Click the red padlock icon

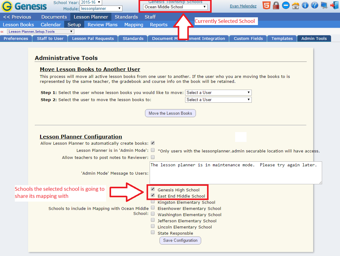276,6
